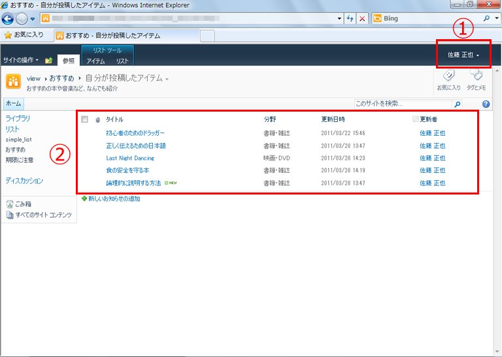The width and height of the screenshot is (502, 357).
Task: Open the item 食の安全を守る本
Action: 127,170
